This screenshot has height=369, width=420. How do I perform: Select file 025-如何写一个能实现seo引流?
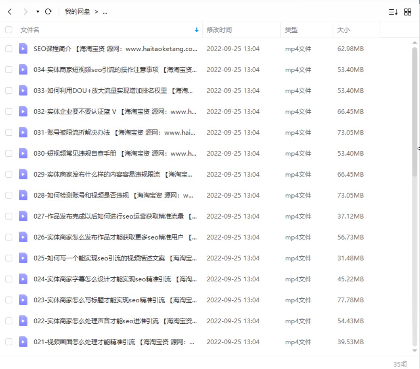tap(115, 258)
